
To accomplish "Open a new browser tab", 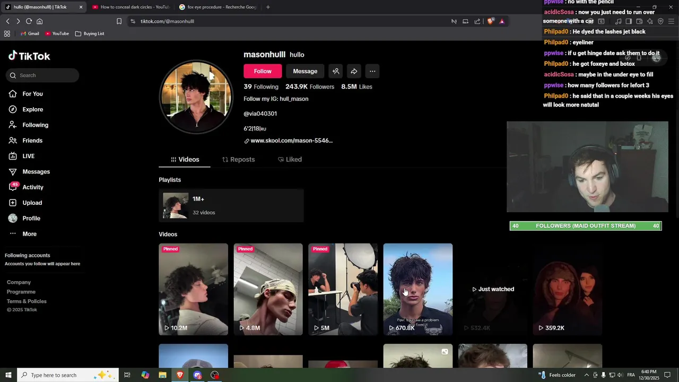I will (268, 7).
